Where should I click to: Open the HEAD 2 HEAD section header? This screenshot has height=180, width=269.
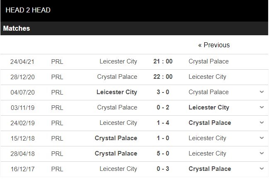(x=28, y=10)
